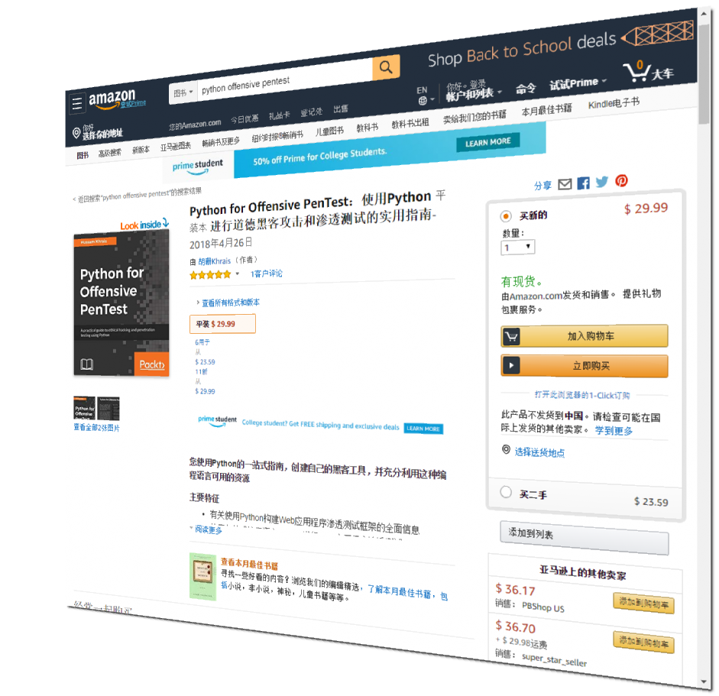Viewport: 719px width, 696px height.
Task: Share on Twitter bird icon
Action: (x=602, y=182)
